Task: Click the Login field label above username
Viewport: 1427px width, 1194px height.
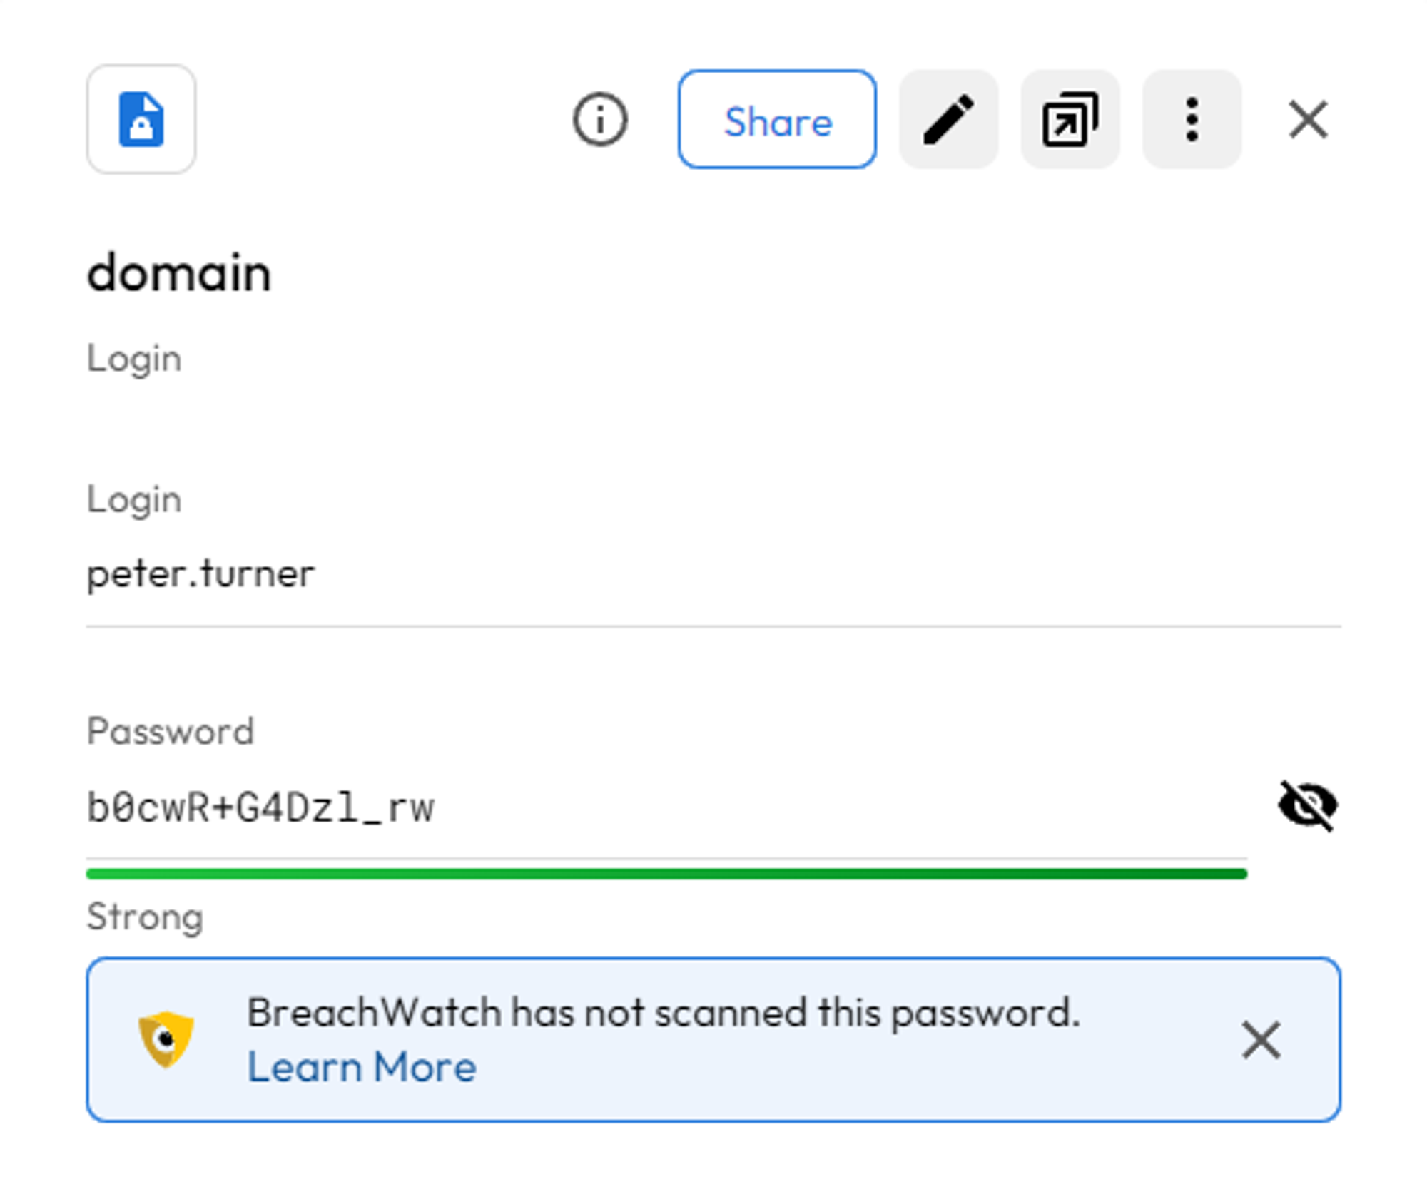Action: click(134, 499)
